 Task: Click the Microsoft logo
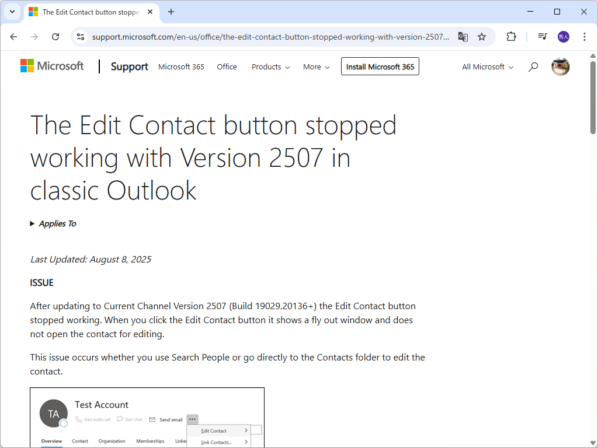(x=52, y=66)
